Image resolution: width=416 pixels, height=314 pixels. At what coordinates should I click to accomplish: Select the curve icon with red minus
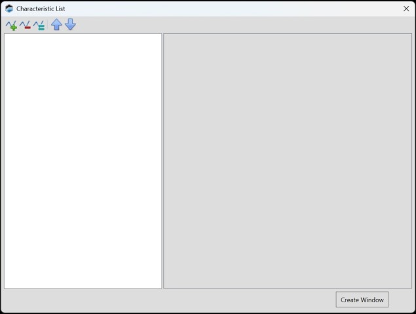25,25
